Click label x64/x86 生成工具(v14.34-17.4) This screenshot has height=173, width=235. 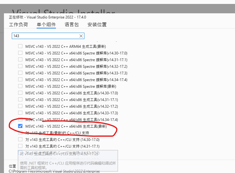pyautogui.click(x=72, y=120)
